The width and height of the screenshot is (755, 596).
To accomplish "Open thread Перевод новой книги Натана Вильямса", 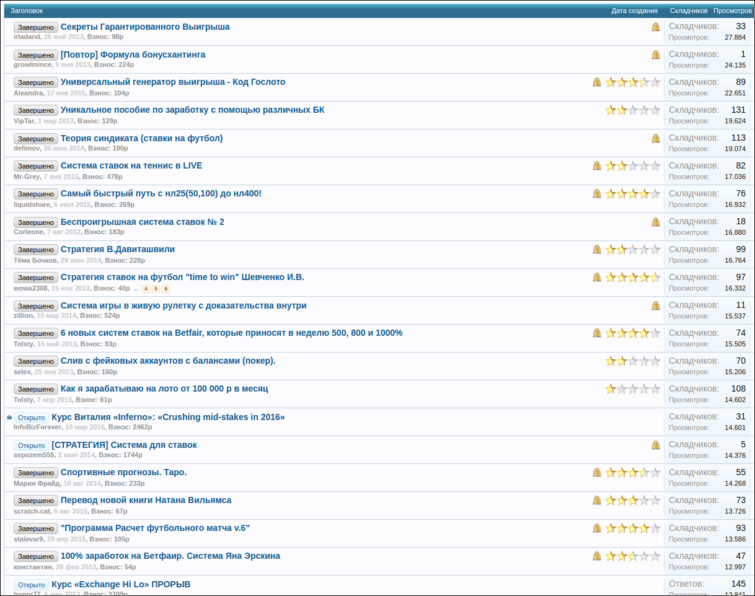I will [146, 500].
